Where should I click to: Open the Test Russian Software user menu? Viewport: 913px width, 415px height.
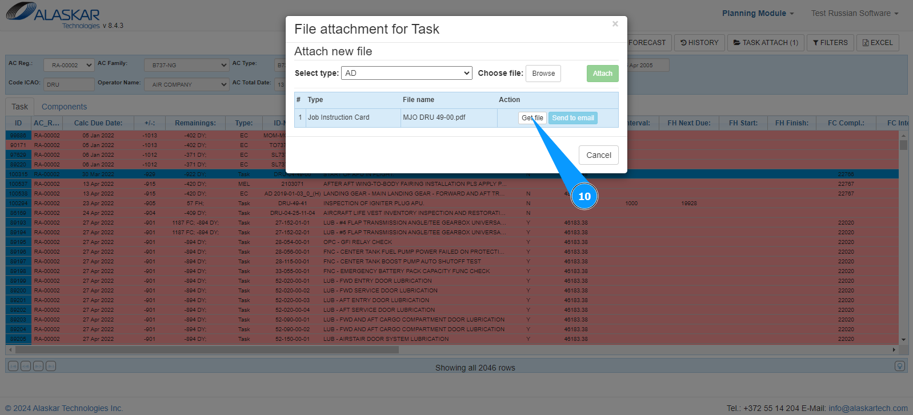coord(855,13)
